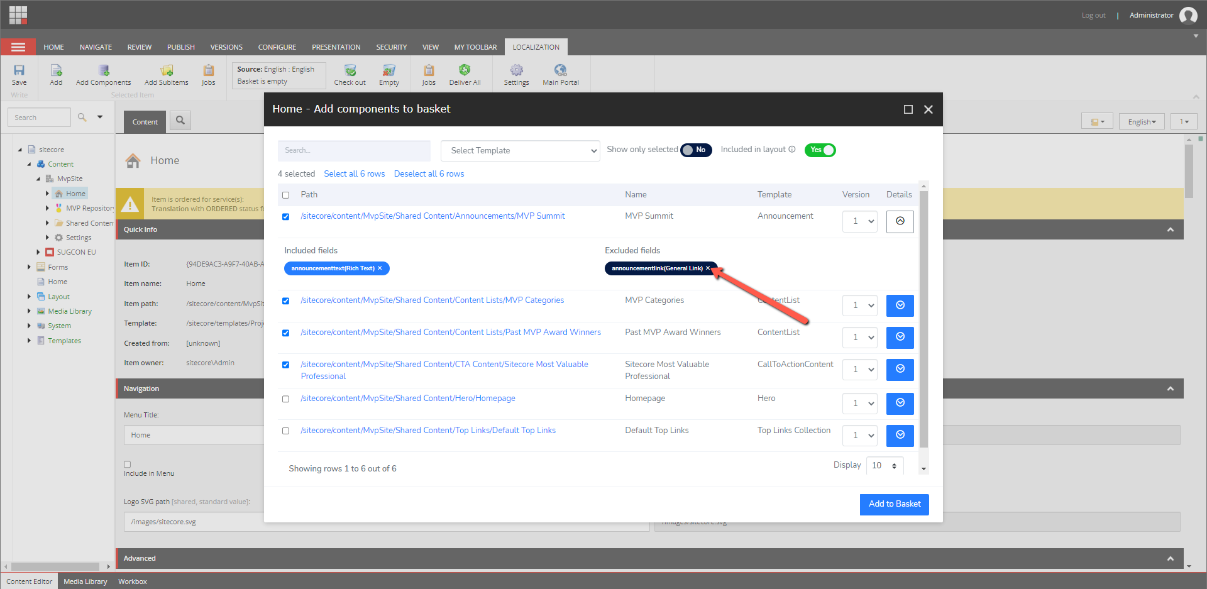This screenshot has height=589, width=1207.
Task: Remove announcementlink excluded field chip X
Action: (707, 268)
